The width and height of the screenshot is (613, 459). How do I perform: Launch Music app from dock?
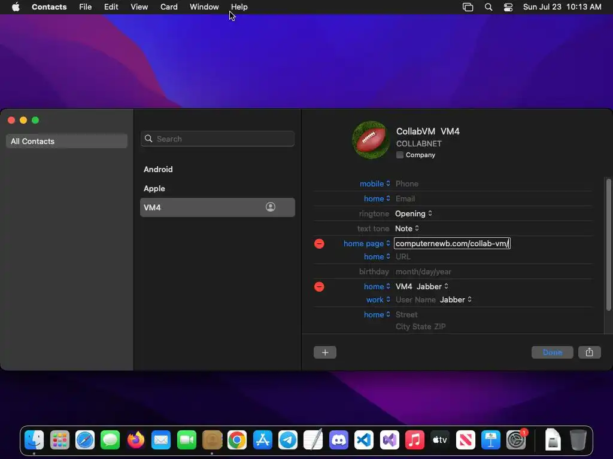coord(414,440)
